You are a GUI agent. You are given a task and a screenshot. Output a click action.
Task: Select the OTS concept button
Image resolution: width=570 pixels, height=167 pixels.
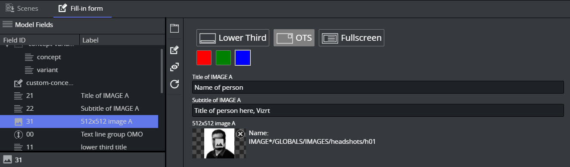click(294, 38)
